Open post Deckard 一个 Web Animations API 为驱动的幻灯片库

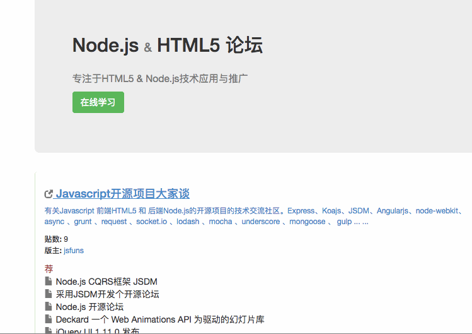pyautogui.click(x=160, y=319)
